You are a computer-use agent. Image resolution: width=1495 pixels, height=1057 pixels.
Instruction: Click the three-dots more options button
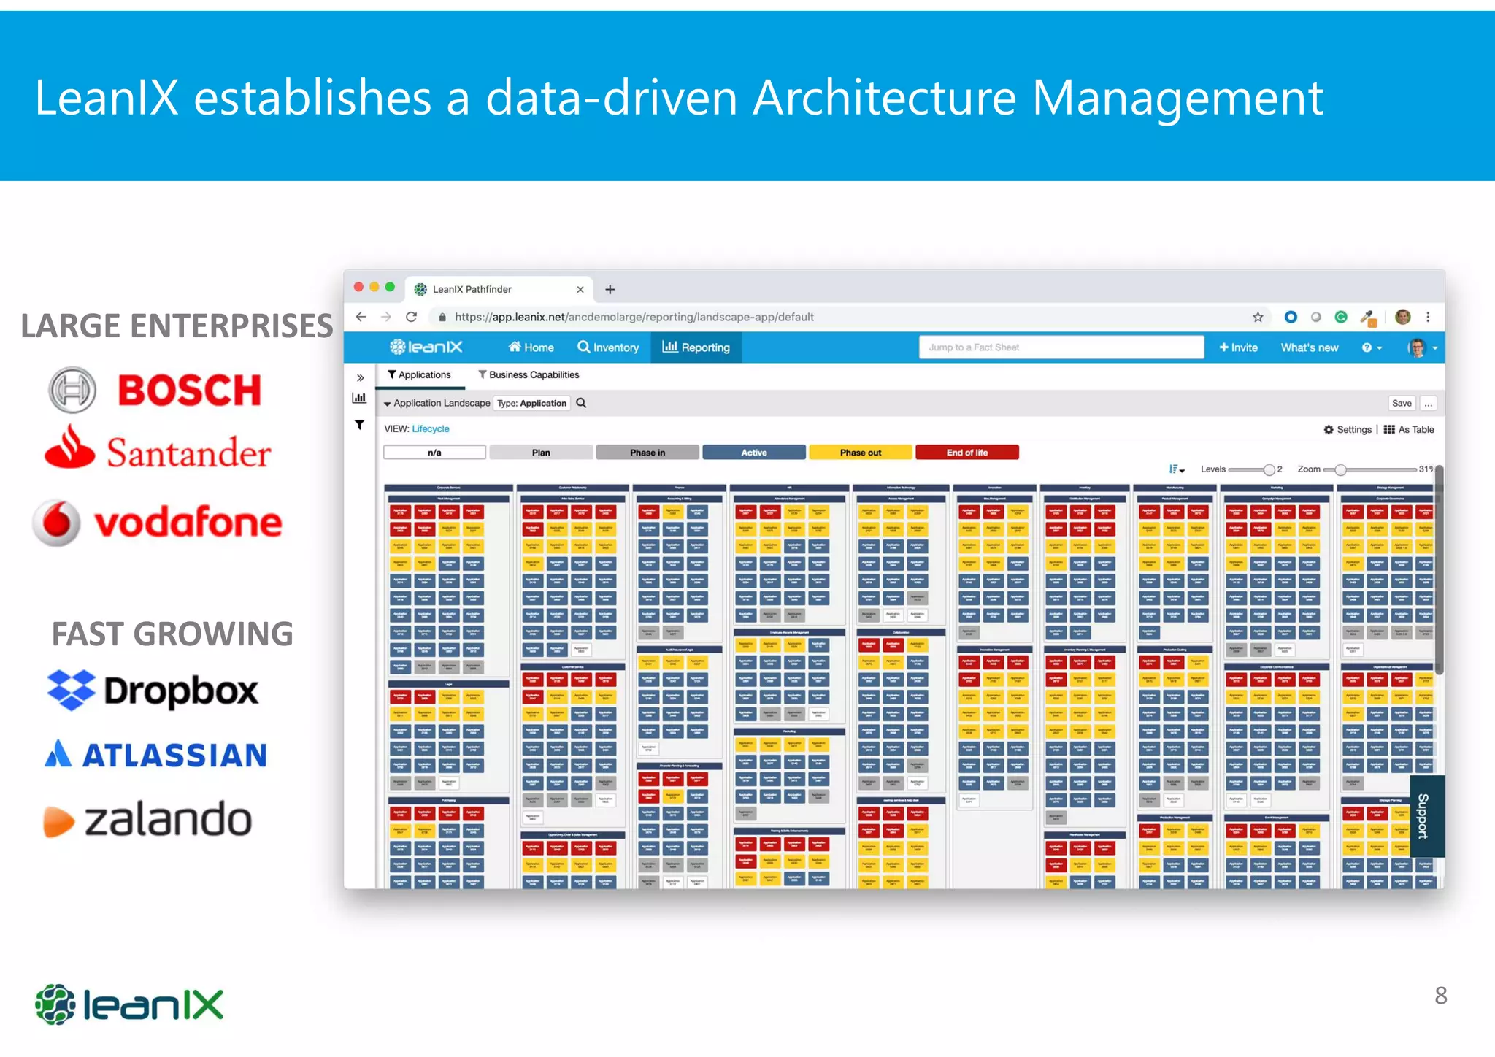click(x=1429, y=404)
